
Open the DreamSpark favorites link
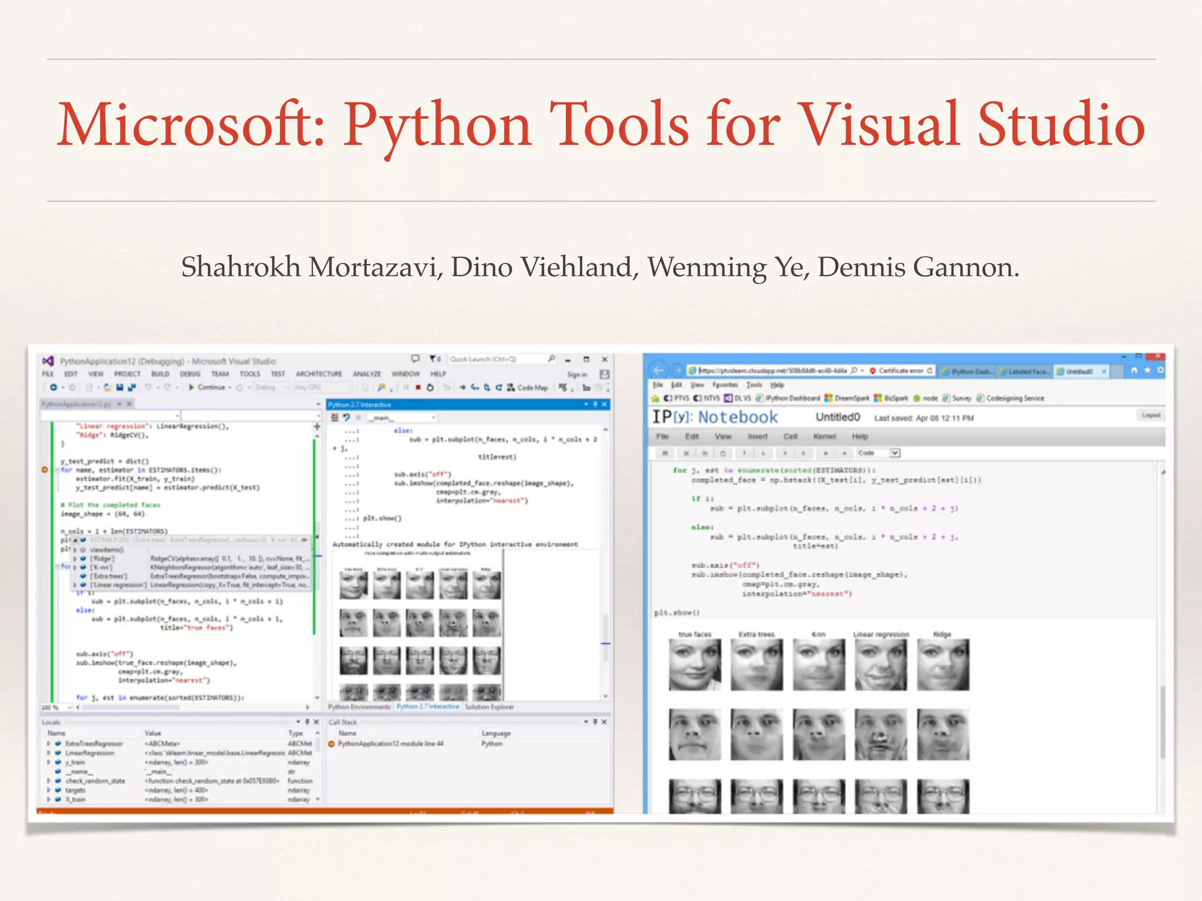(846, 398)
